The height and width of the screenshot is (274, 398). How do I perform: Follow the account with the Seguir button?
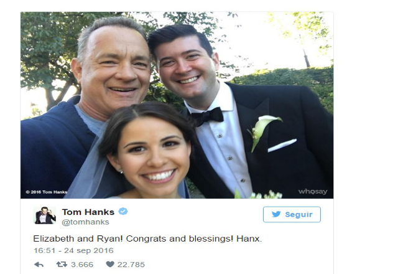tap(292, 214)
